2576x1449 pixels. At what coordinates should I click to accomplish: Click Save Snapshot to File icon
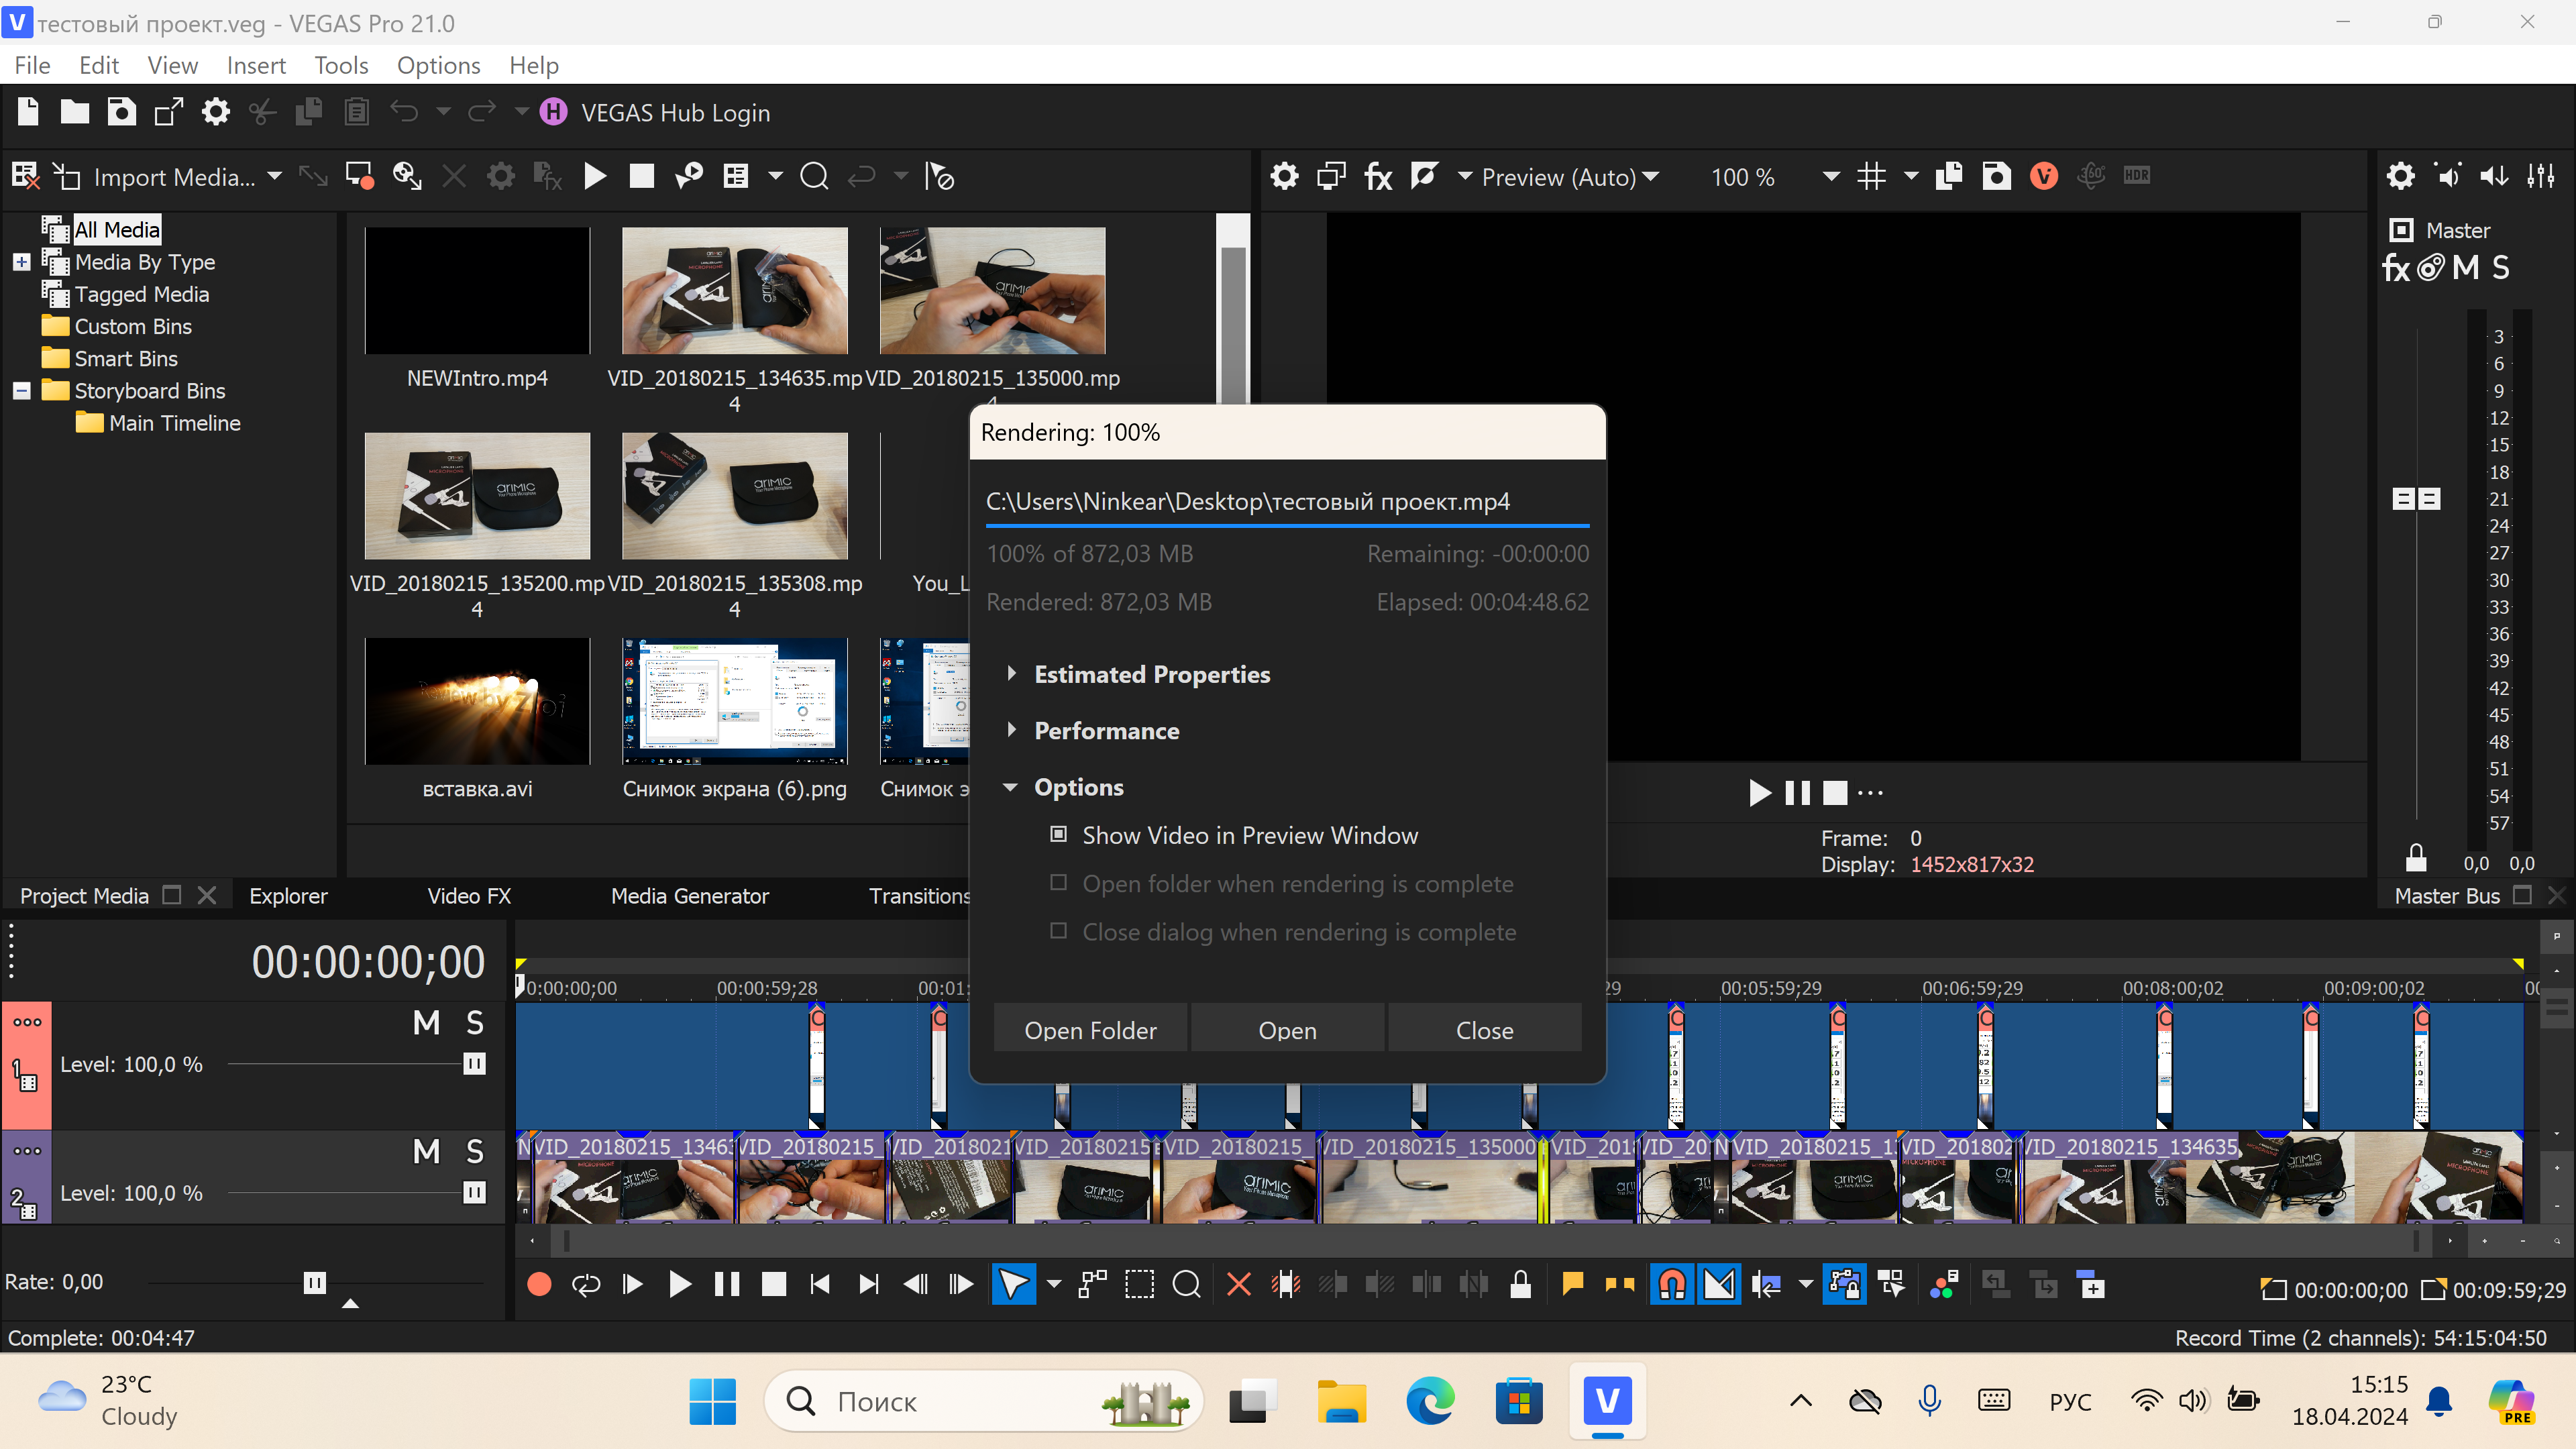click(1996, 177)
